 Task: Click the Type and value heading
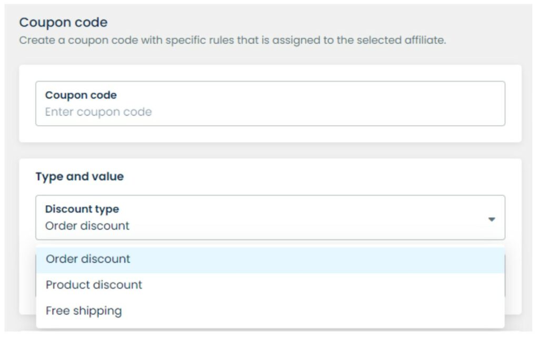click(79, 177)
